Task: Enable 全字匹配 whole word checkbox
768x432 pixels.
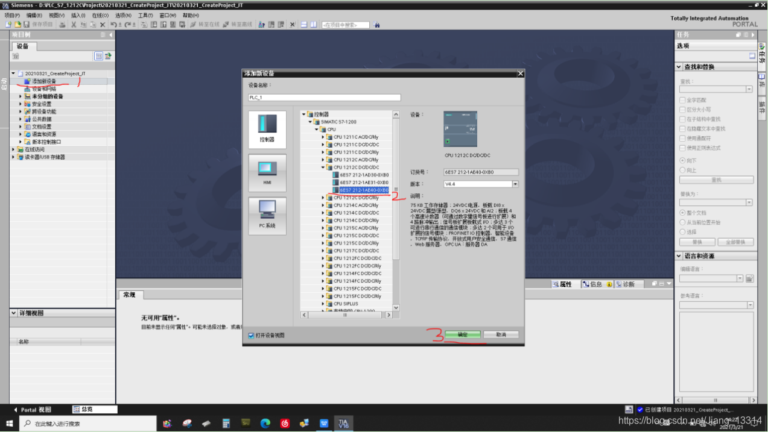Action: tap(682, 100)
